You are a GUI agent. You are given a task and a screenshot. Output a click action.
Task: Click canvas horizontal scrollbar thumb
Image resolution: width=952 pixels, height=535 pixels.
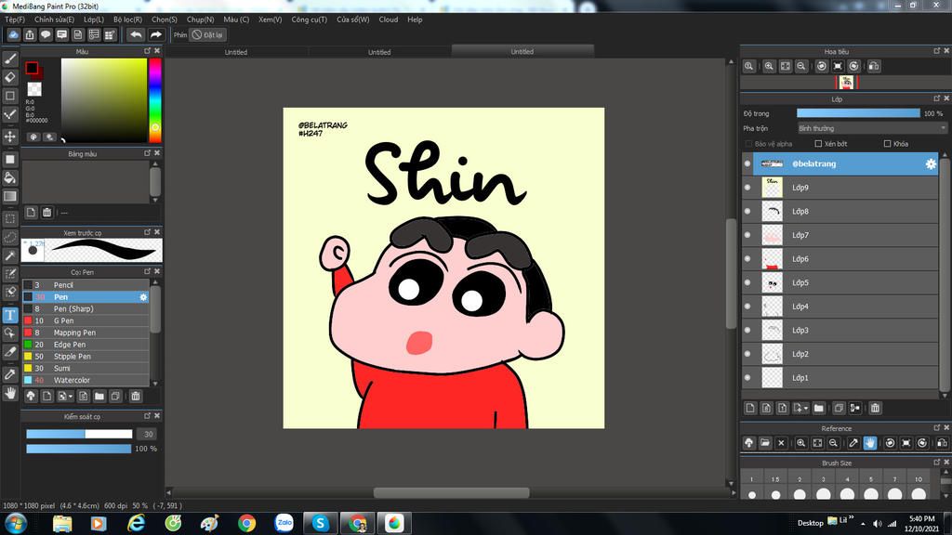(x=451, y=492)
